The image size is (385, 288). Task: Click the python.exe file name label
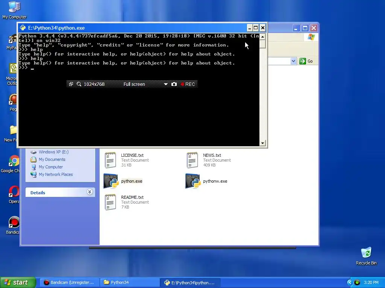click(x=132, y=181)
